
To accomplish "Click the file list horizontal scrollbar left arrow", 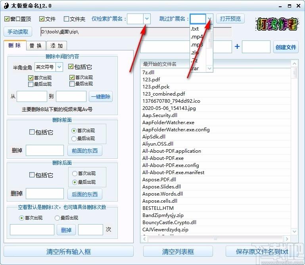I will [144, 239].
